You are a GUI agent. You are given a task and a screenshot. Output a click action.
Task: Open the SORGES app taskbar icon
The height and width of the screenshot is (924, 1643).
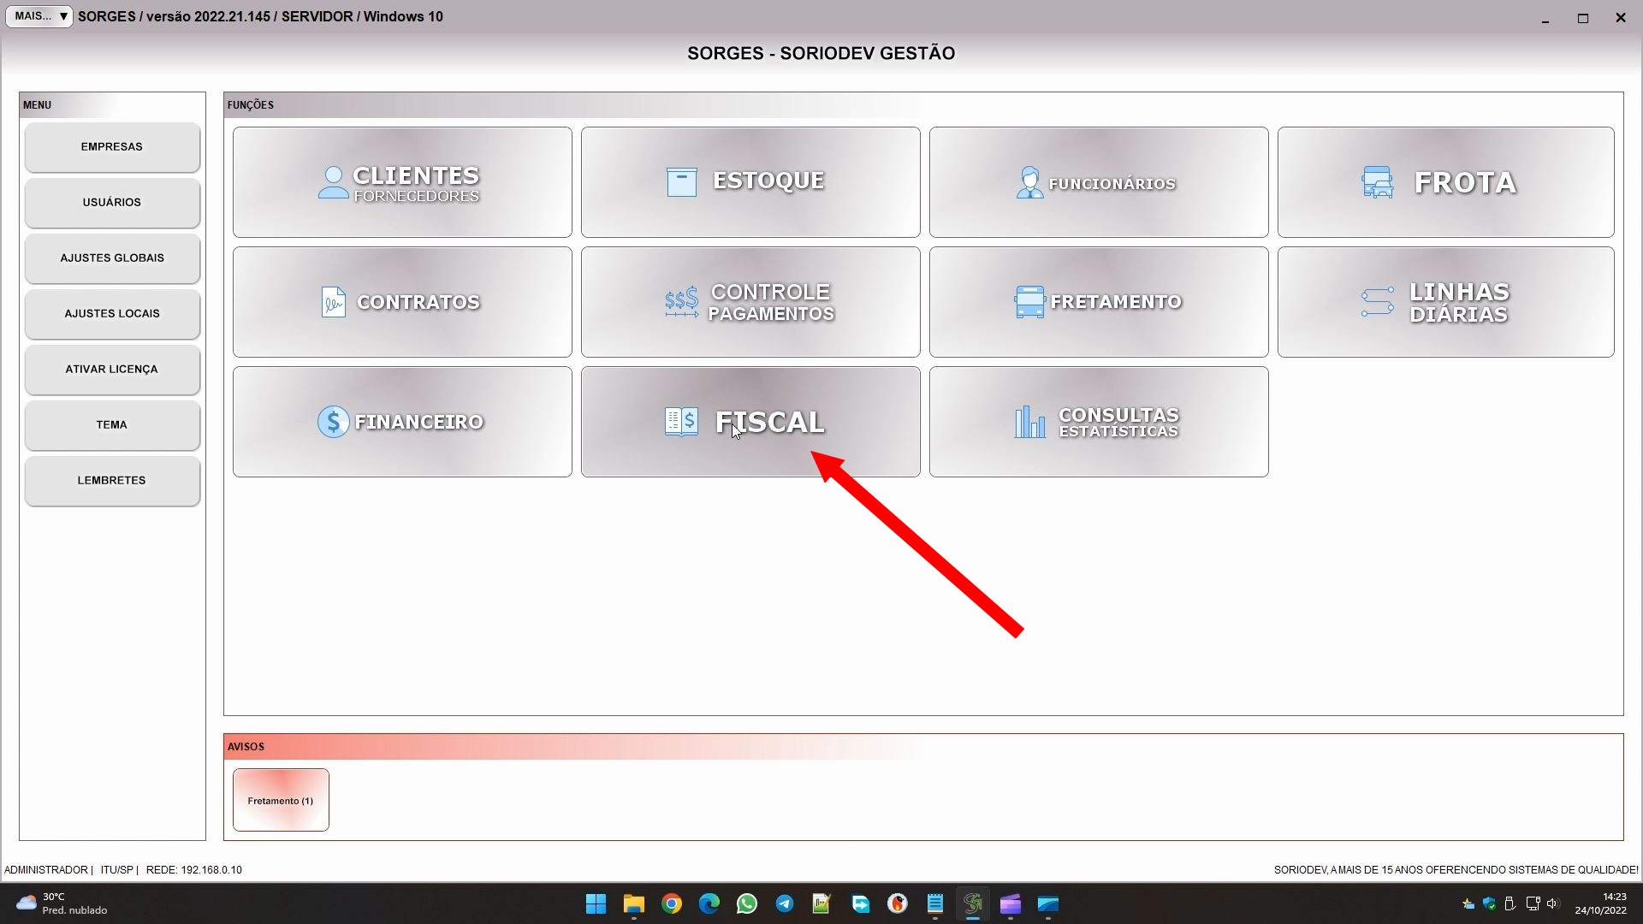coord(973,903)
